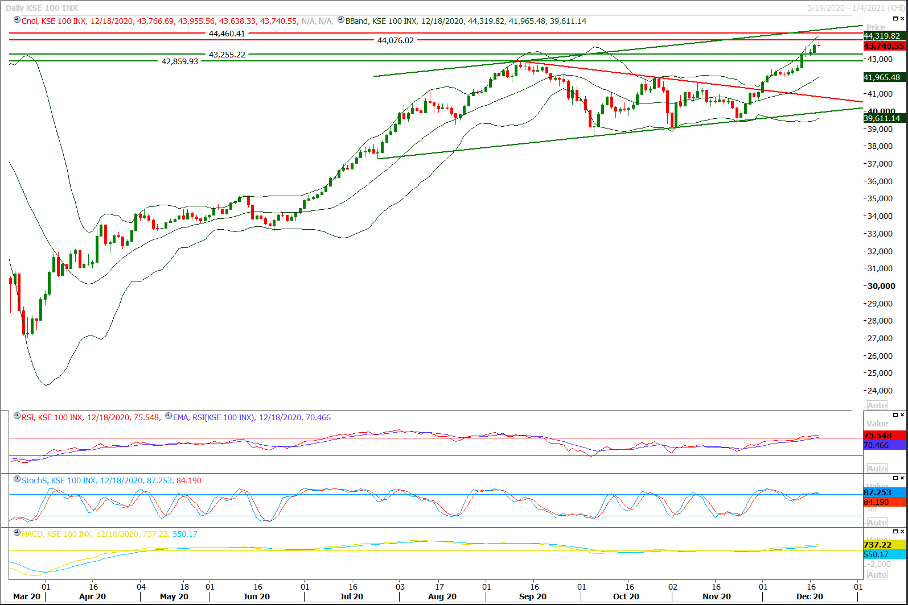Image resolution: width=908 pixels, height=605 pixels.
Task: Click the 39,611.14 lower band tag
Action: [884, 118]
